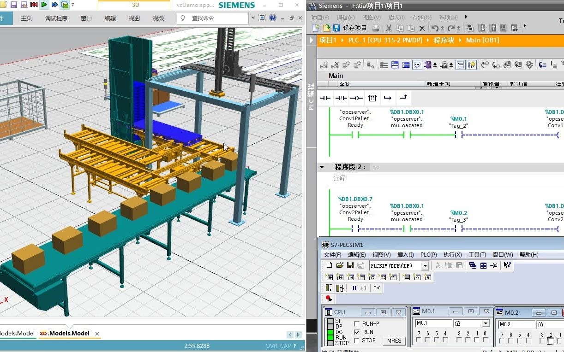Open the 位 format dropdown in M0.1 window

pos(486,323)
